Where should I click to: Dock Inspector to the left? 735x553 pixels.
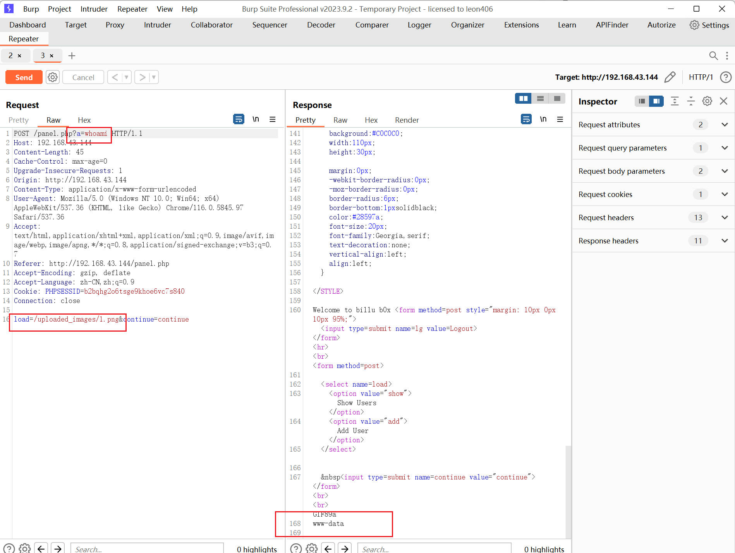pyautogui.click(x=642, y=101)
